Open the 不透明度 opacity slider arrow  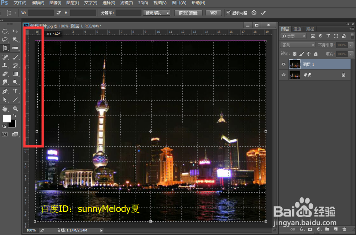(x=351, y=45)
